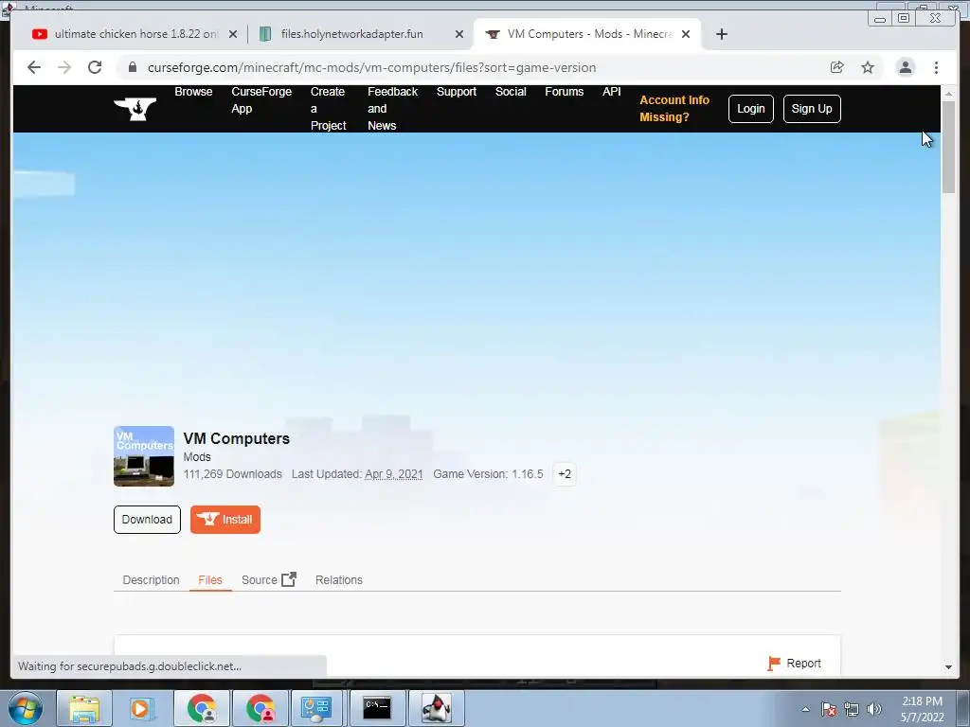Close the ultimate chicken horse tab
The width and height of the screenshot is (970, 727).
pos(233,34)
